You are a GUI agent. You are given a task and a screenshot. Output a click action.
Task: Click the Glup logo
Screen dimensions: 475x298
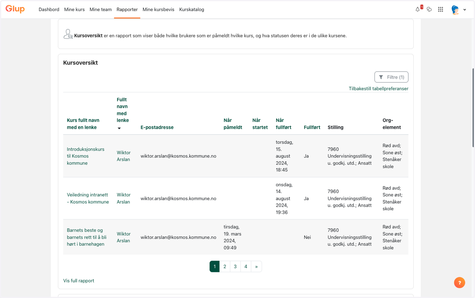[x=15, y=9]
